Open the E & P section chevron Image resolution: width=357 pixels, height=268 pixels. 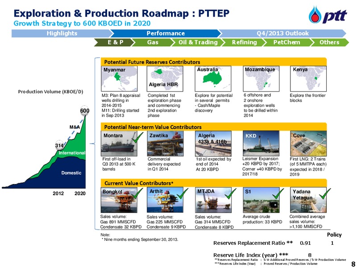(115, 42)
